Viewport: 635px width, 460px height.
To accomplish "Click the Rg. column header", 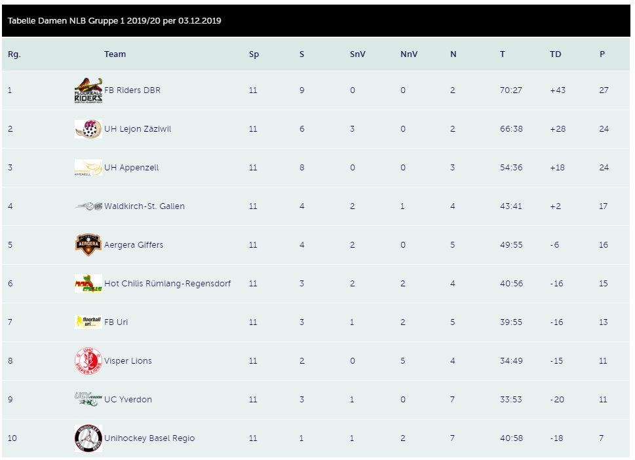I will (14, 54).
